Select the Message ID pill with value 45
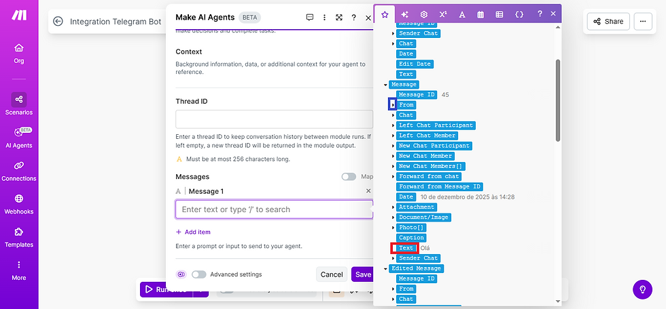The width and height of the screenshot is (666, 309). click(x=417, y=94)
